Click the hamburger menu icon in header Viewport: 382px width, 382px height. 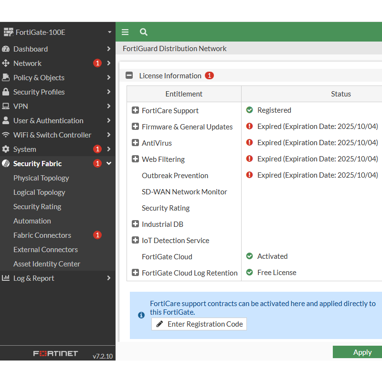(x=125, y=32)
